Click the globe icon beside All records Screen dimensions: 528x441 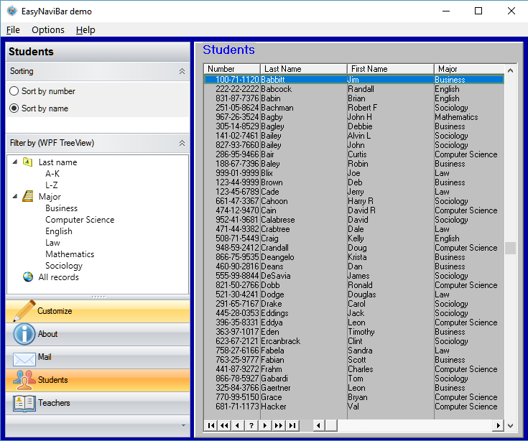tap(28, 277)
